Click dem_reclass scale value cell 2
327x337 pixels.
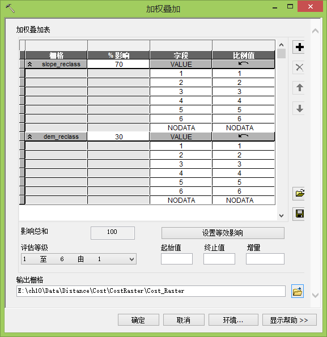pyautogui.click(x=243, y=155)
